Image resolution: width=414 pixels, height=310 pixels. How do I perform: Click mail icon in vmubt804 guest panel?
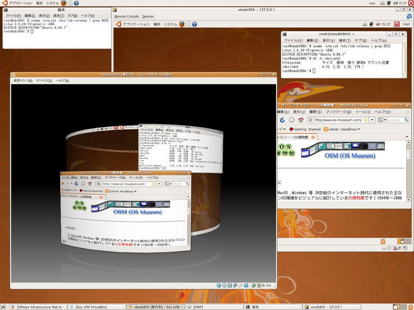click(x=188, y=24)
